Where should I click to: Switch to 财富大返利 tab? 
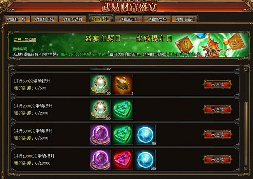pos(73,19)
